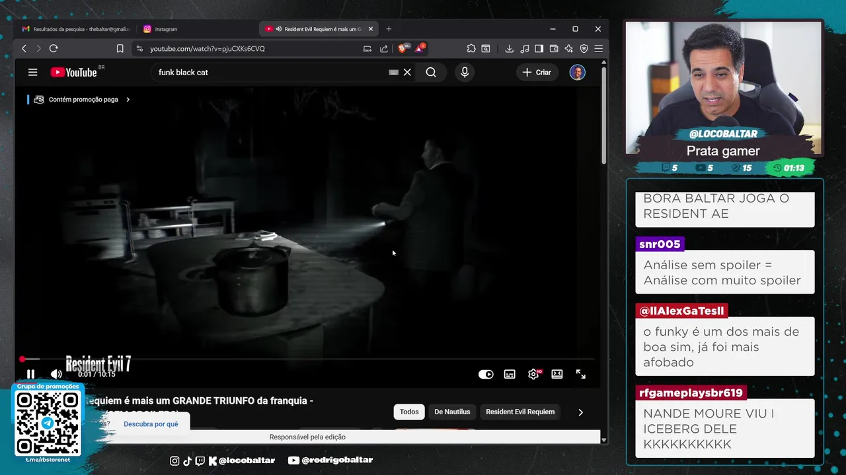846x475 pixels.
Task: Open the Brave Wallet icon
Action: (554, 48)
